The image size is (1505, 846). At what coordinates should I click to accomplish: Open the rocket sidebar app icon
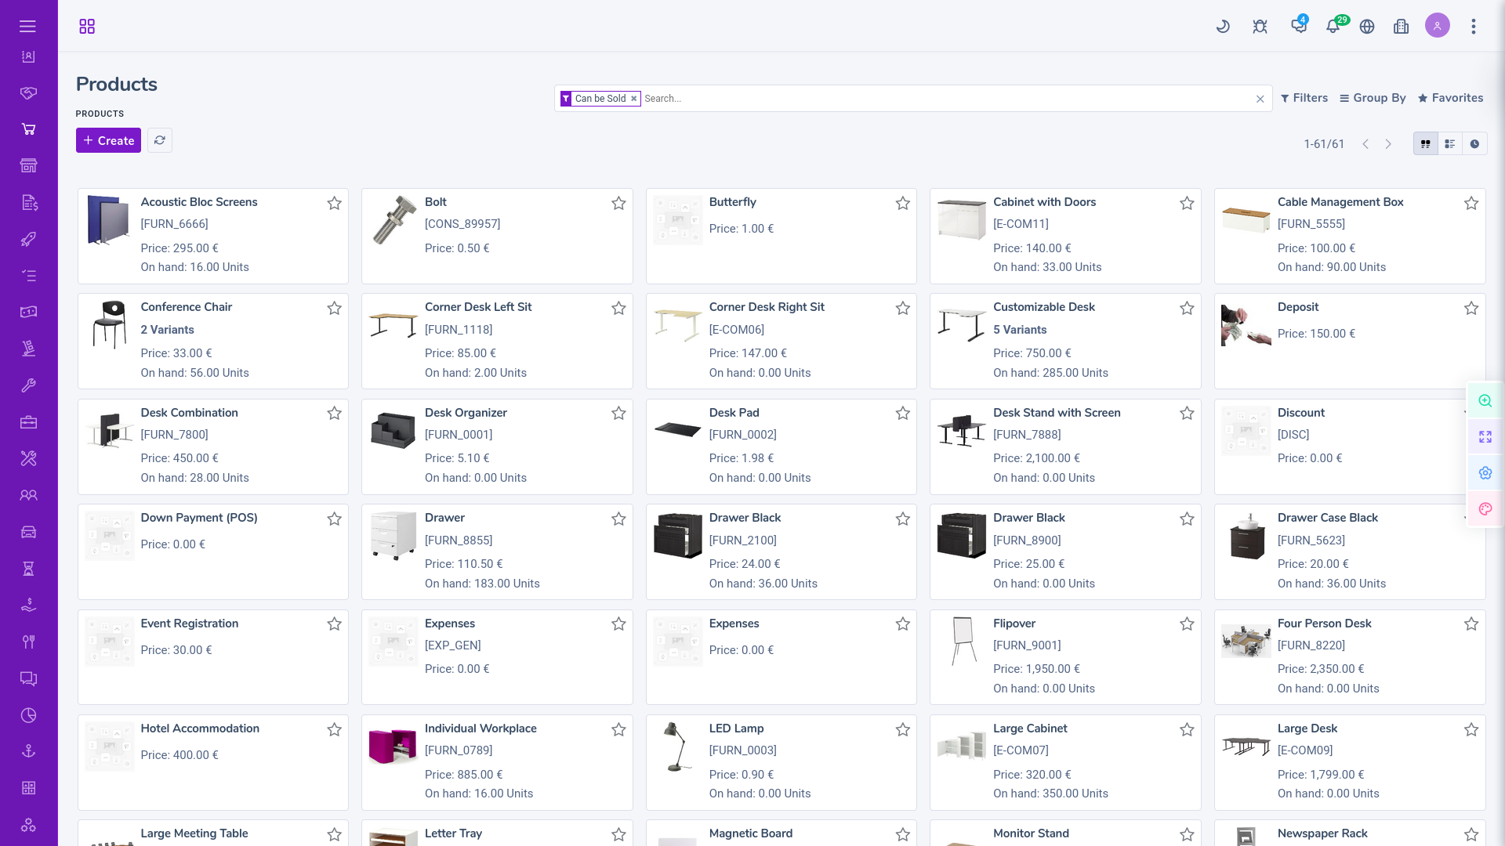click(28, 239)
